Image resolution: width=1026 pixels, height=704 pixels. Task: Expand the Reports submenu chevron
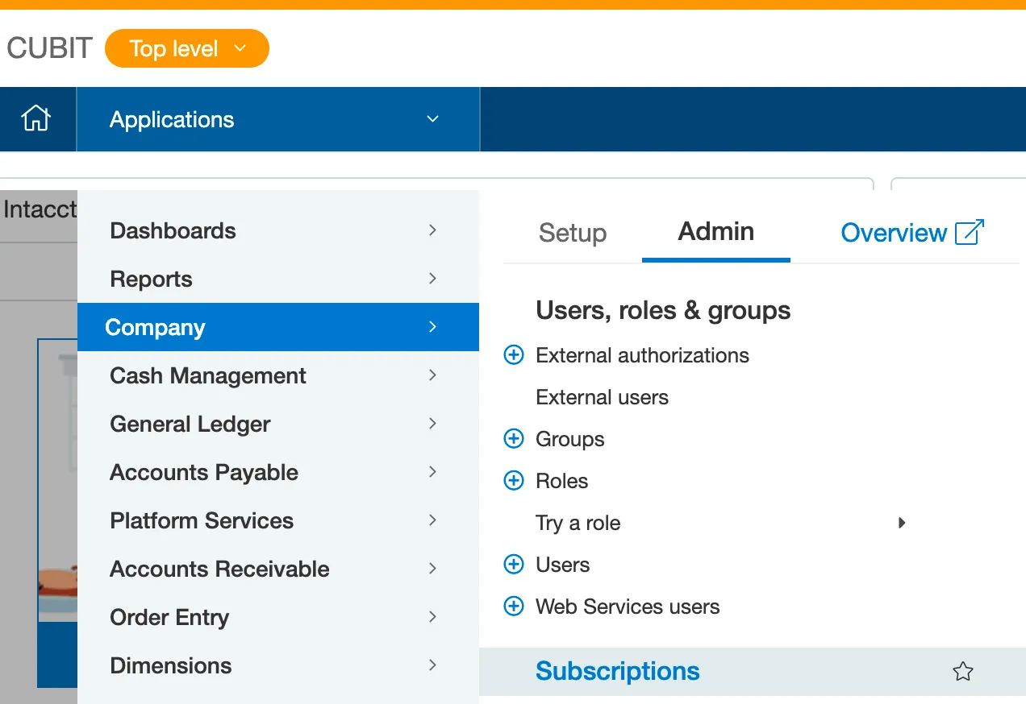[x=433, y=279]
